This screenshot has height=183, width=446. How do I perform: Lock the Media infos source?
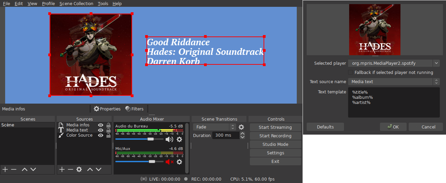108,125
